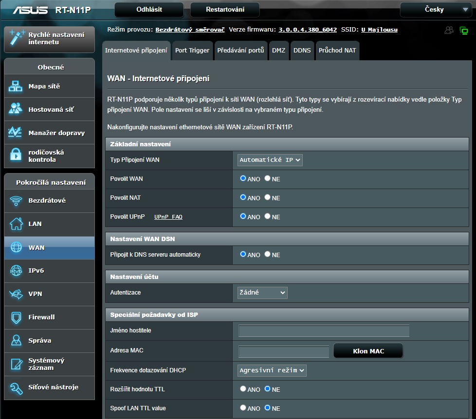Image resolution: width=476 pixels, height=419 pixels.
Task: Open the Typ Připojení WAN dropdown
Action: pos(270,160)
